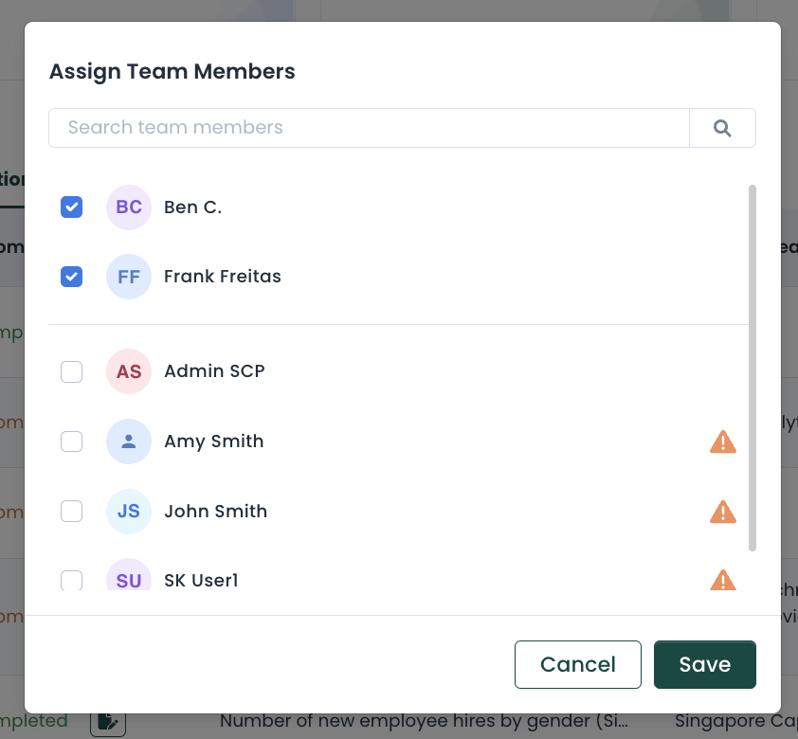Click the JS avatar for John Smith

point(129,512)
